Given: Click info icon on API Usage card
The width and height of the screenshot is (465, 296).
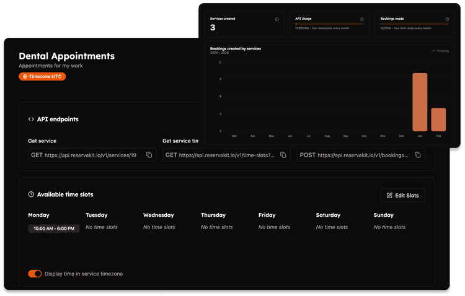Looking at the screenshot, I should (361, 19).
